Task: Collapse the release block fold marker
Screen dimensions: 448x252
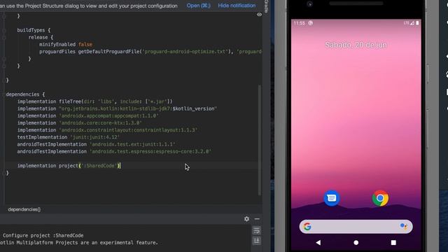Action: pyautogui.click(x=4, y=37)
